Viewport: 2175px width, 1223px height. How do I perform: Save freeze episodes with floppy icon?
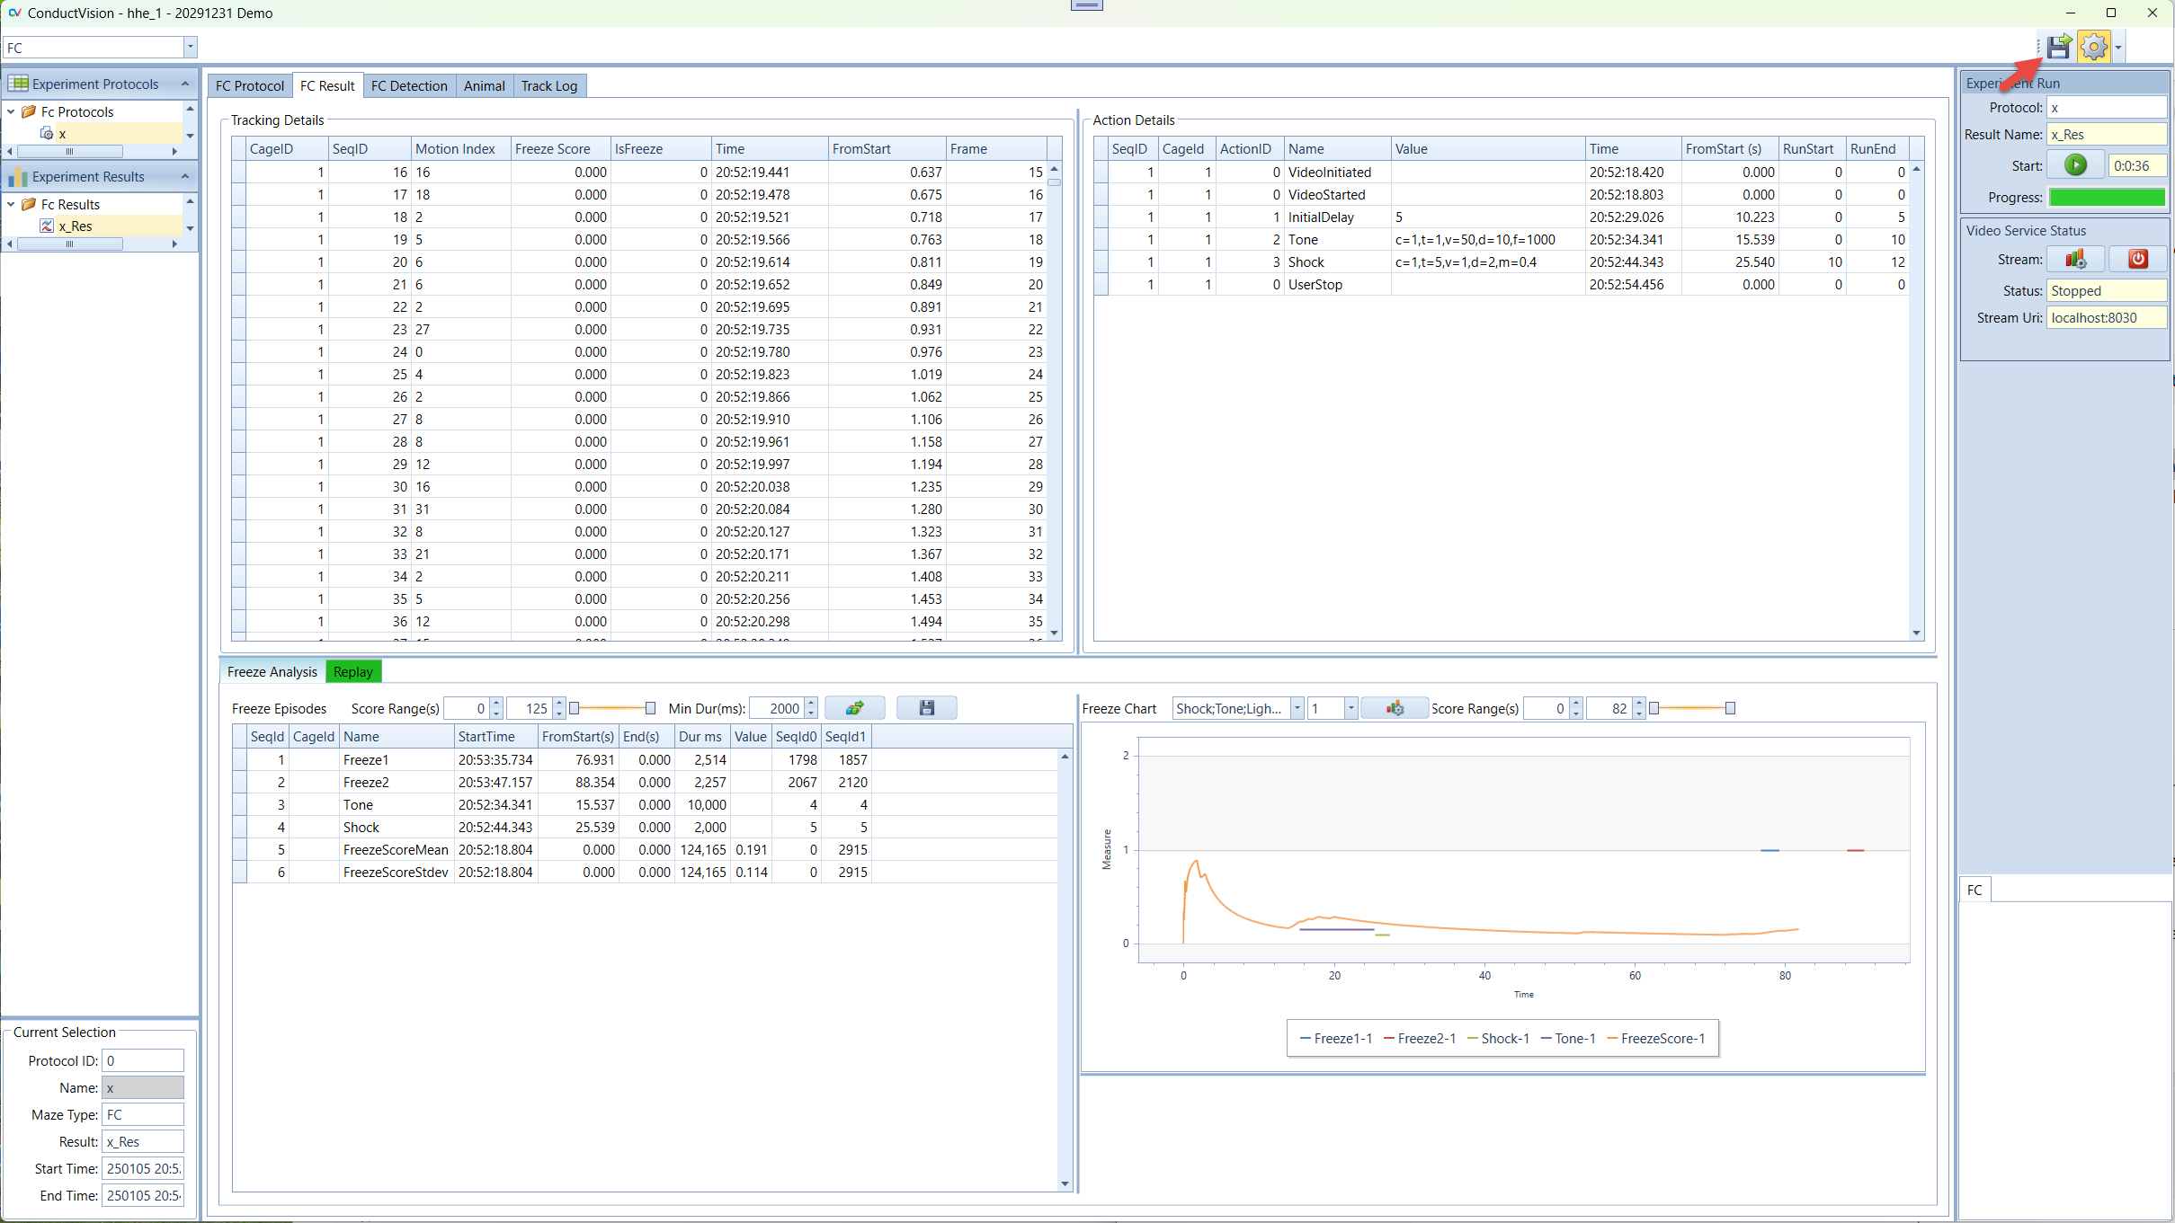click(926, 708)
